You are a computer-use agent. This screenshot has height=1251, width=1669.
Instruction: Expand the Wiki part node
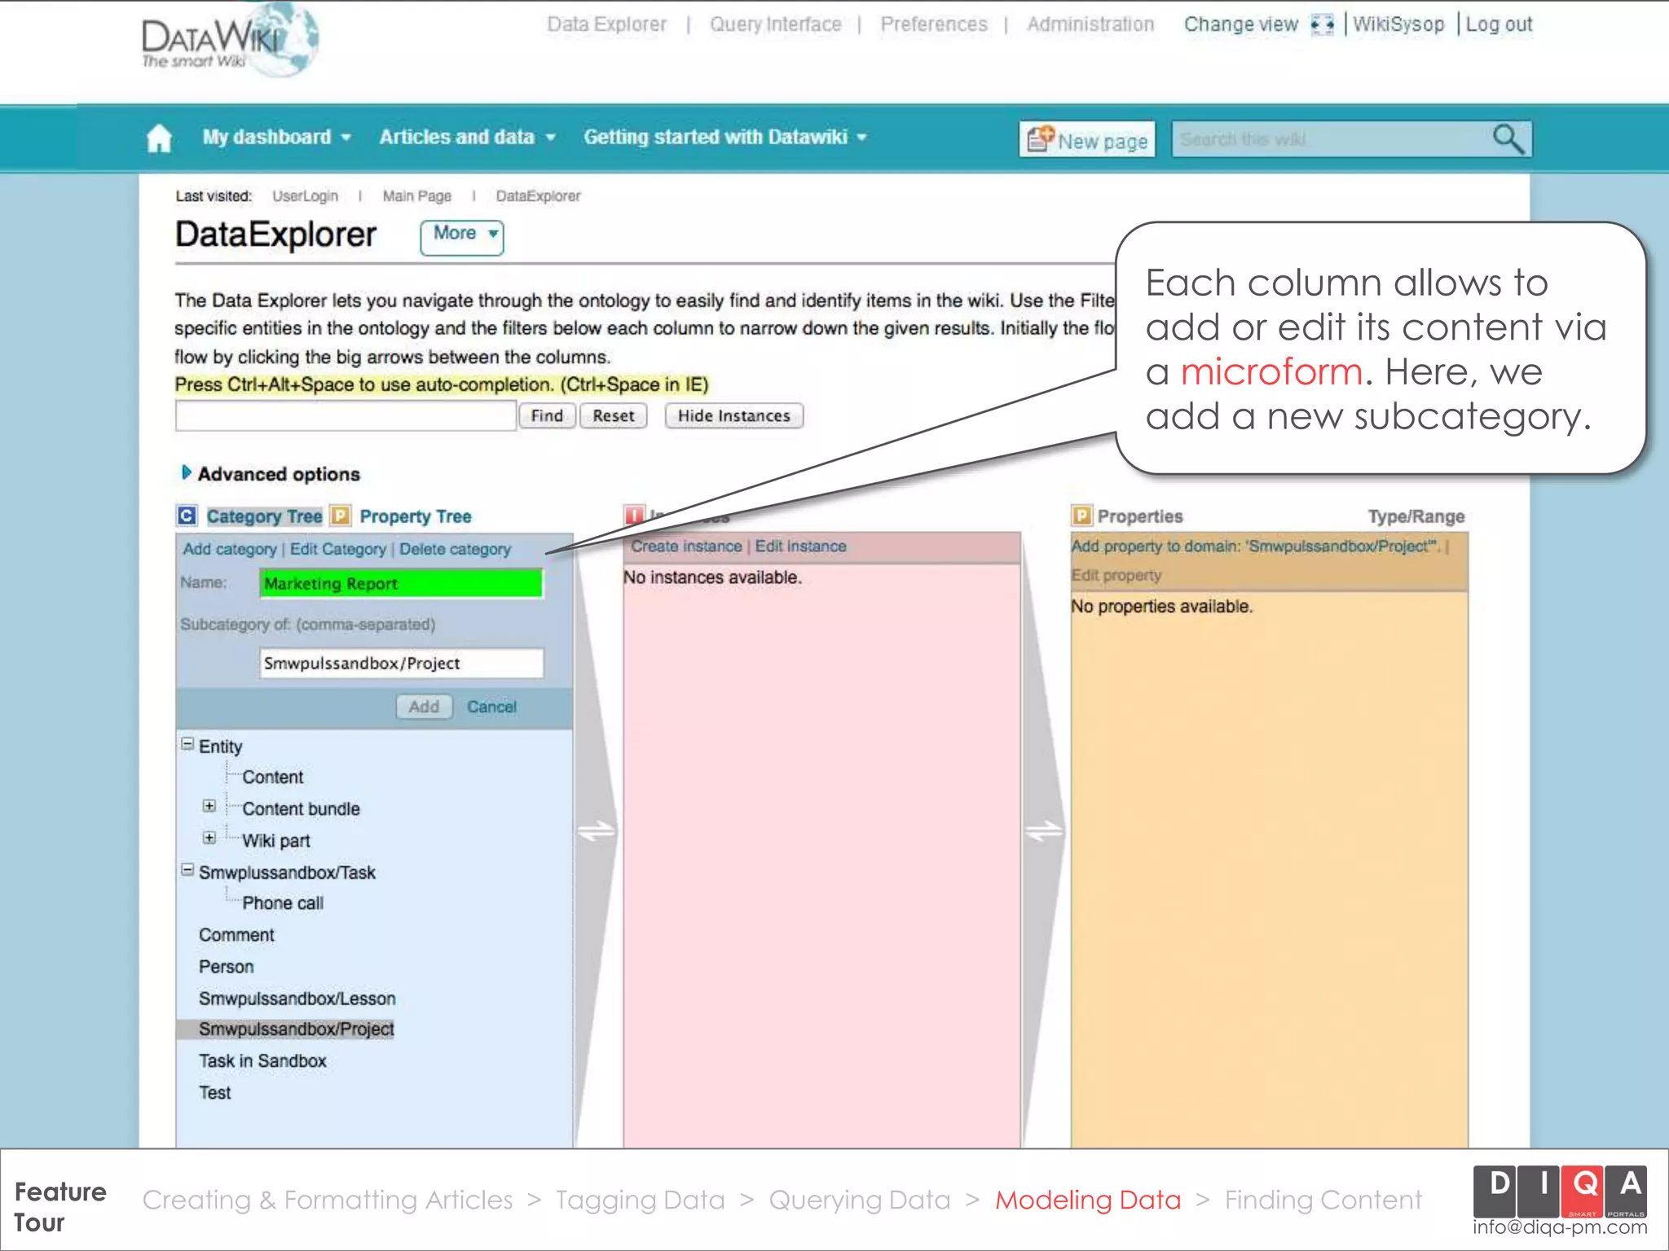[x=209, y=837]
